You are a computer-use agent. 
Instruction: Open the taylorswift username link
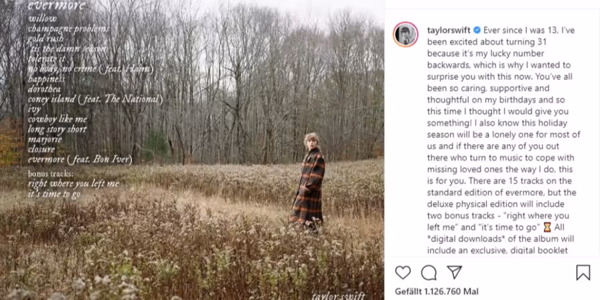[x=449, y=30]
